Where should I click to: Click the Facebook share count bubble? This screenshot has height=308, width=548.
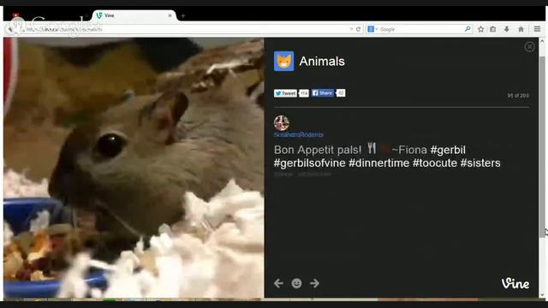(341, 93)
